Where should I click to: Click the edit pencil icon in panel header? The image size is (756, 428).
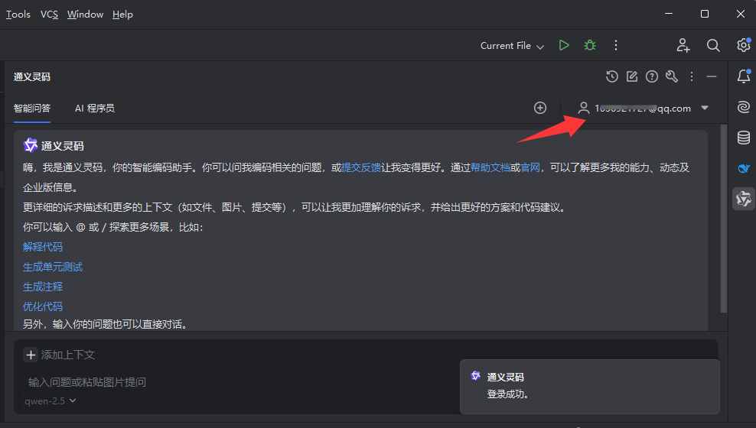point(631,76)
